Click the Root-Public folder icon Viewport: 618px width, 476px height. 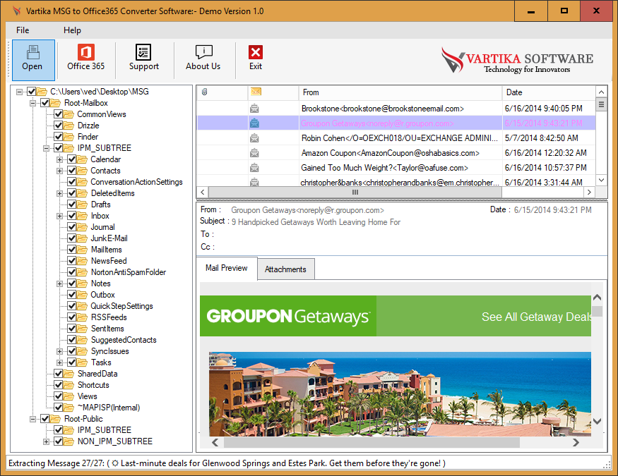point(55,419)
